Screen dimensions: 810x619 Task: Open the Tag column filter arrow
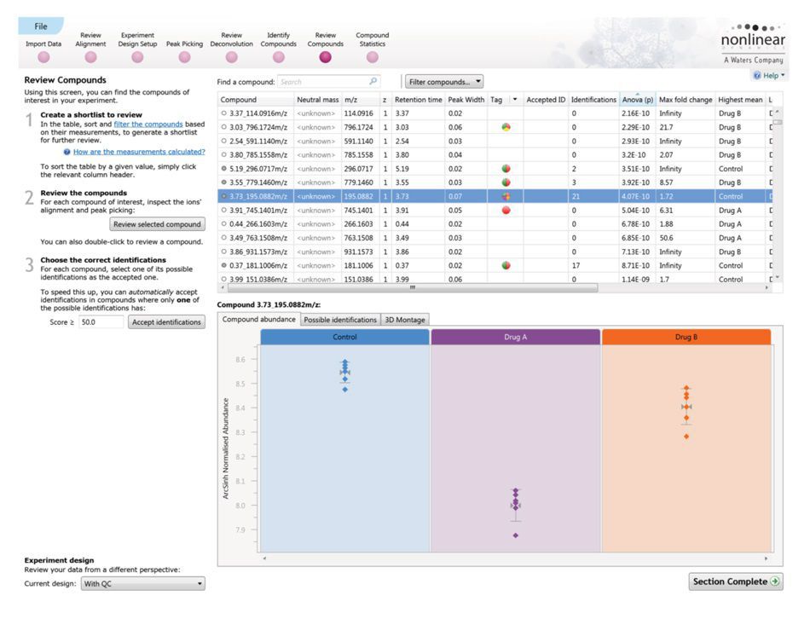(x=513, y=100)
